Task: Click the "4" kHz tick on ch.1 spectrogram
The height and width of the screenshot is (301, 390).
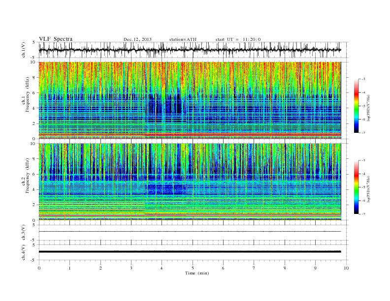Action: point(34,108)
